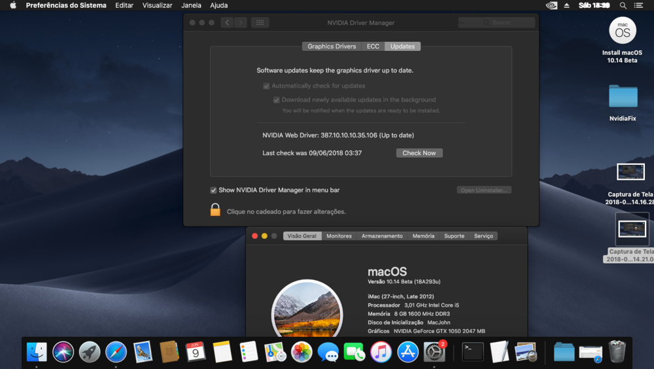Open App Store in the Dock
The width and height of the screenshot is (654, 369).
click(407, 352)
